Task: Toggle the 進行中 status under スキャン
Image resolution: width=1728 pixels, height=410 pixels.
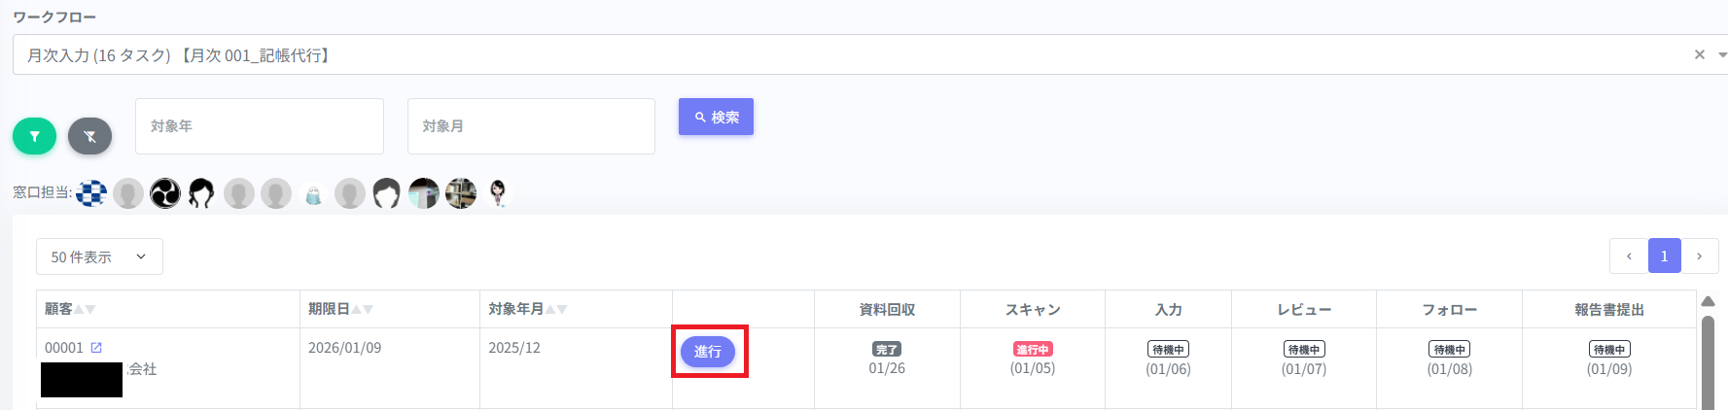Action: [1032, 350]
